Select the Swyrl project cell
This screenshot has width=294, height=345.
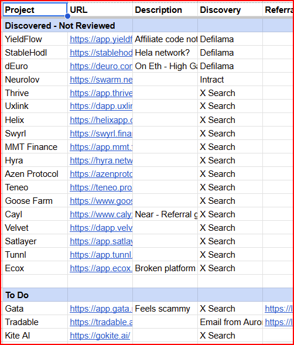[35, 134]
